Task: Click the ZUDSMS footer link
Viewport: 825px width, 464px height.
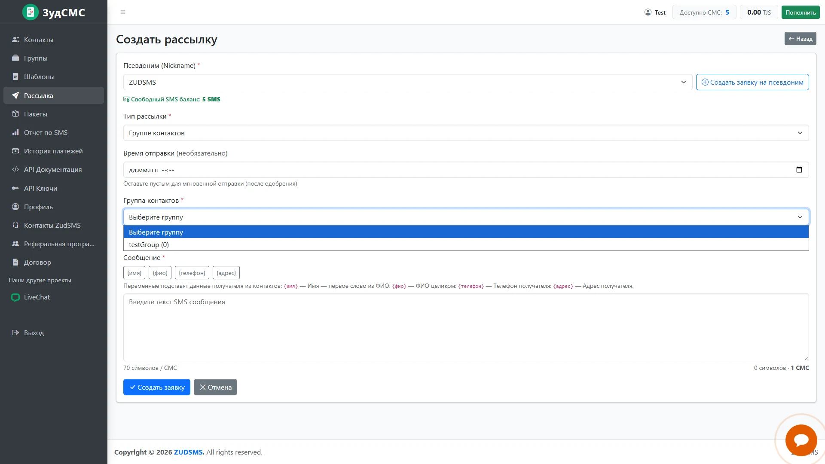Action: 189,452
